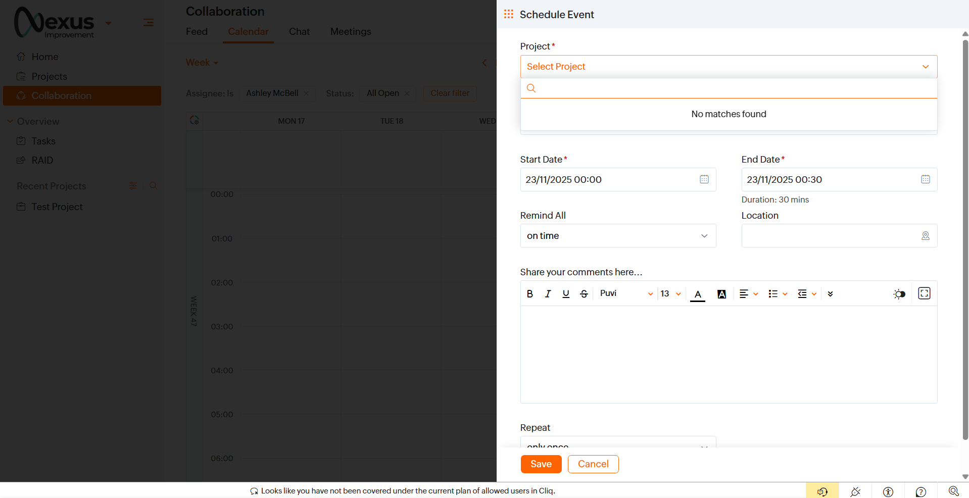Open the Meetings tab
This screenshot has width=969, height=498.
(x=351, y=31)
